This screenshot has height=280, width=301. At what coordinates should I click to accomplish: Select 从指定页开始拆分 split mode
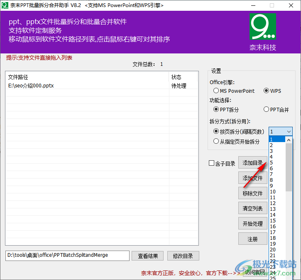(x=236, y=142)
